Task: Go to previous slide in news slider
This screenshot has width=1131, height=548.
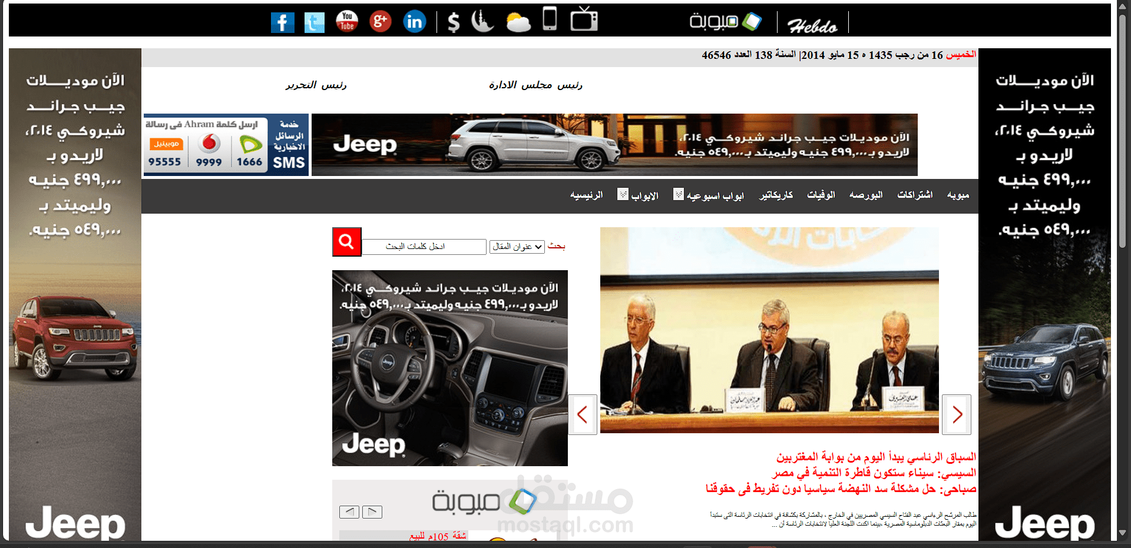Action: coord(583,414)
